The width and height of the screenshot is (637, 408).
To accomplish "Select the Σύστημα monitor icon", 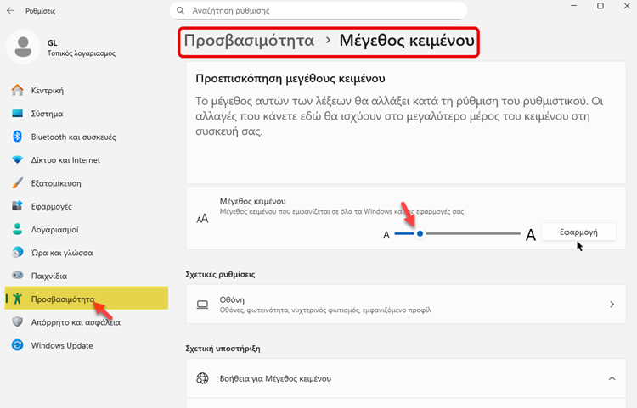I will tap(17, 114).
